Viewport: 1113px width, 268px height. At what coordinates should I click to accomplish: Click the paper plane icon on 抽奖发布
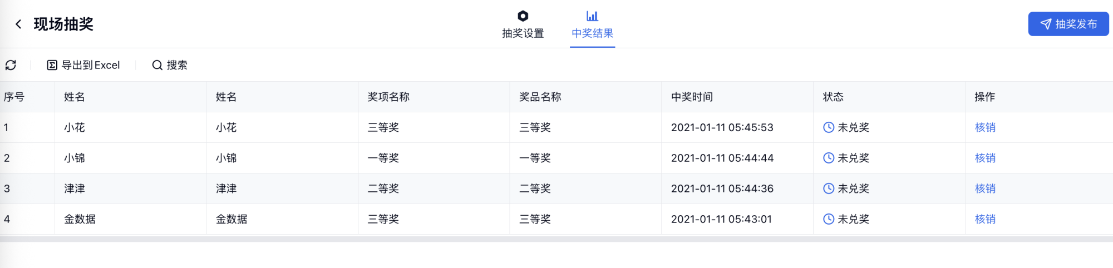point(1046,24)
